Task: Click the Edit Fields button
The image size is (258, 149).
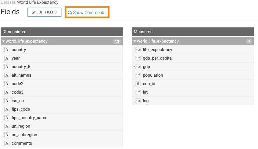Action: (45, 12)
